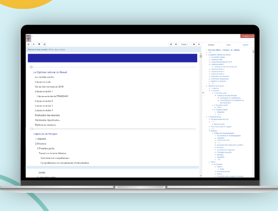The height and width of the screenshot is (211, 278).
Task: Go to next section with fast-forward icon
Action: 194,44
